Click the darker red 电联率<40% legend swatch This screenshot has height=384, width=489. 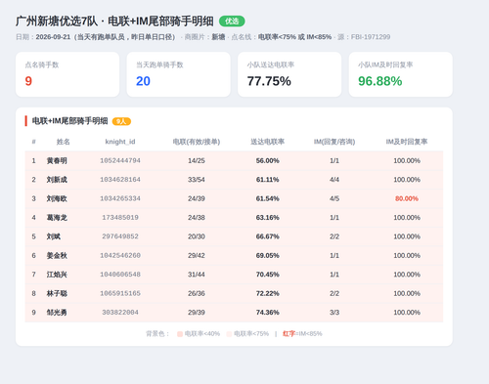[180, 334]
